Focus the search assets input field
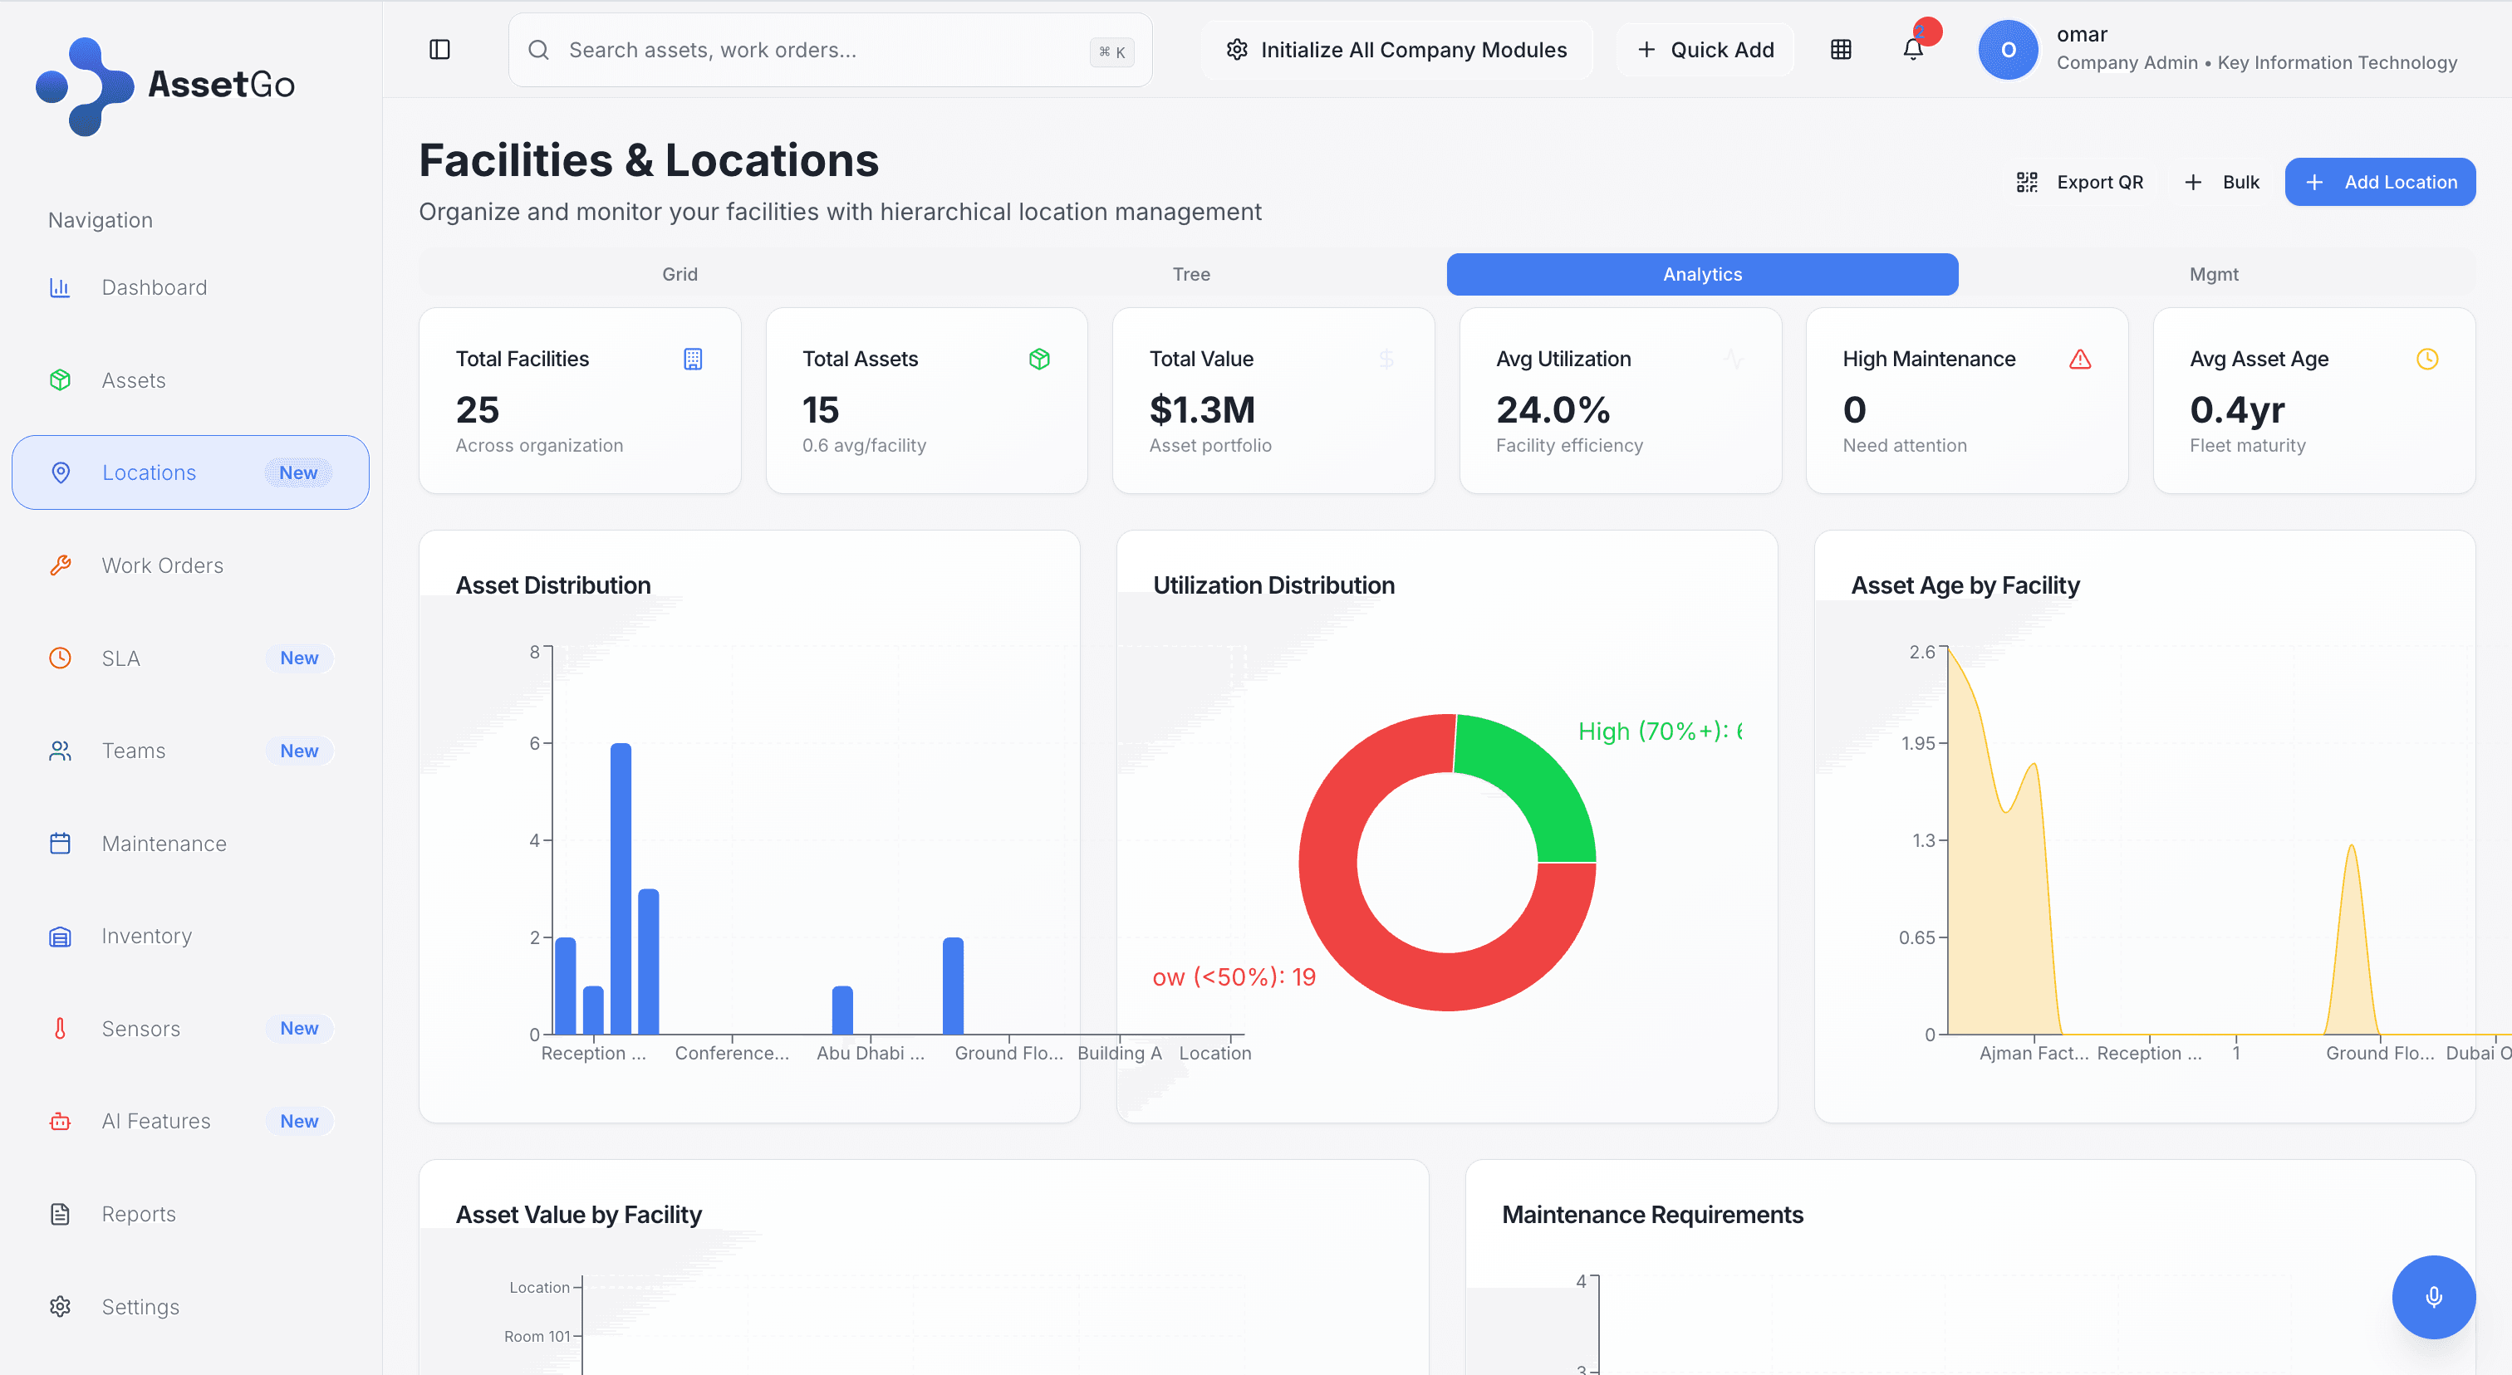Image resolution: width=2512 pixels, height=1375 pixels. (x=830, y=50)
